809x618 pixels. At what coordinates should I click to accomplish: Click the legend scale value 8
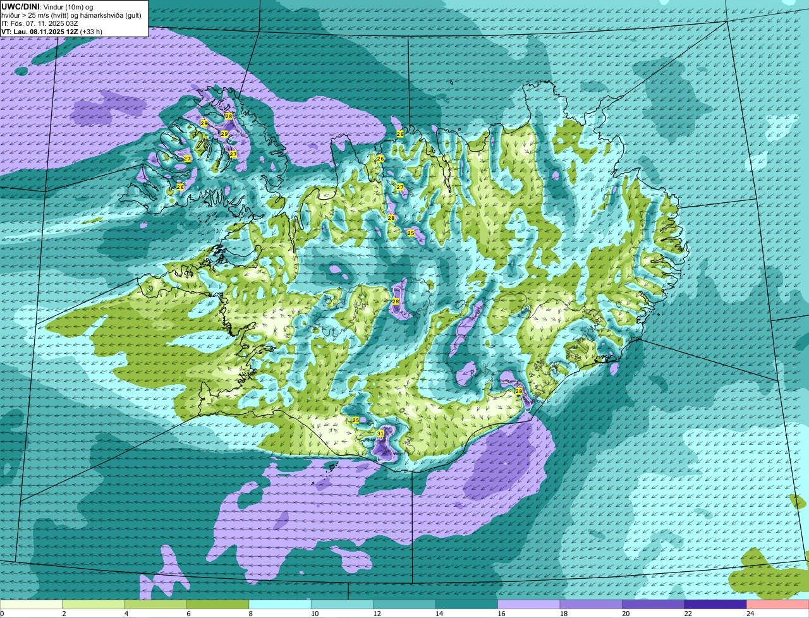pos(251,614)
